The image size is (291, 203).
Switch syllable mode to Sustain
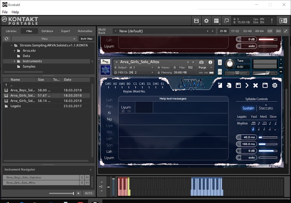(248, 108)
